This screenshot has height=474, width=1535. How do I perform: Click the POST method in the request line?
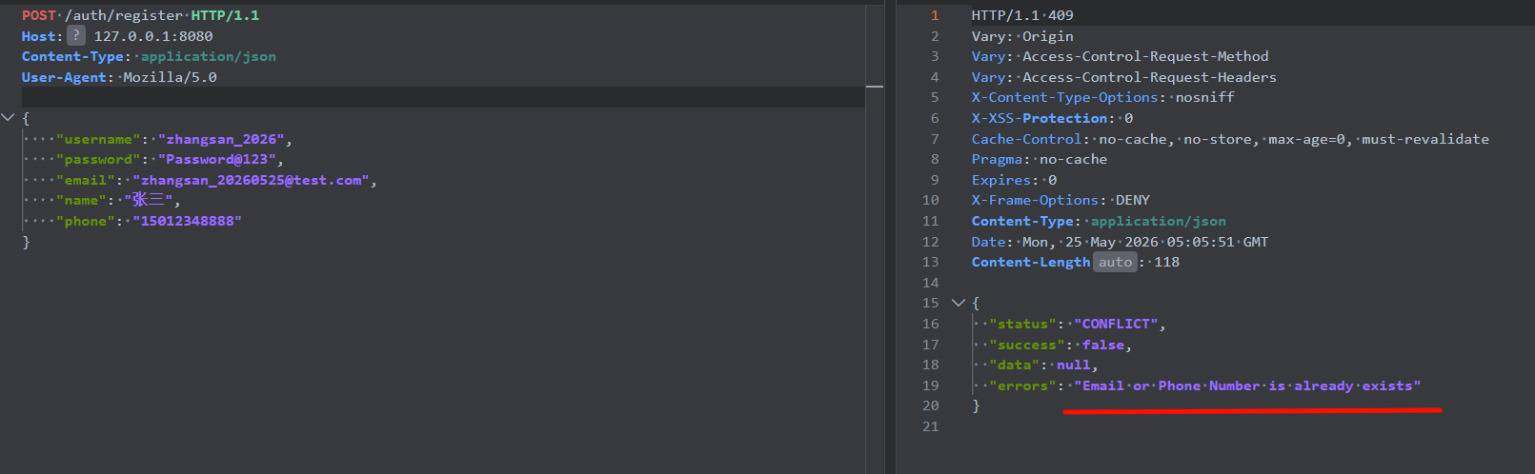coord(39,15)
